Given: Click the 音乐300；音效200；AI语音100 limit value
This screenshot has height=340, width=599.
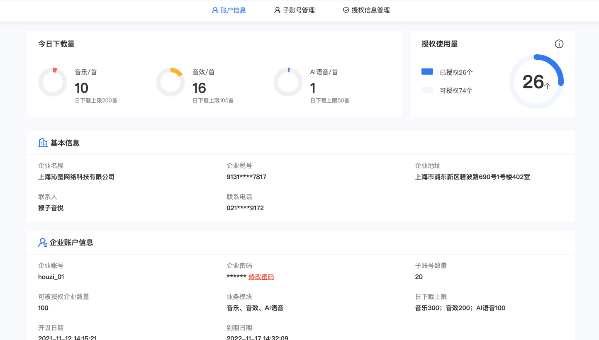Looking at the screenshot, I should tap(460, 308).
